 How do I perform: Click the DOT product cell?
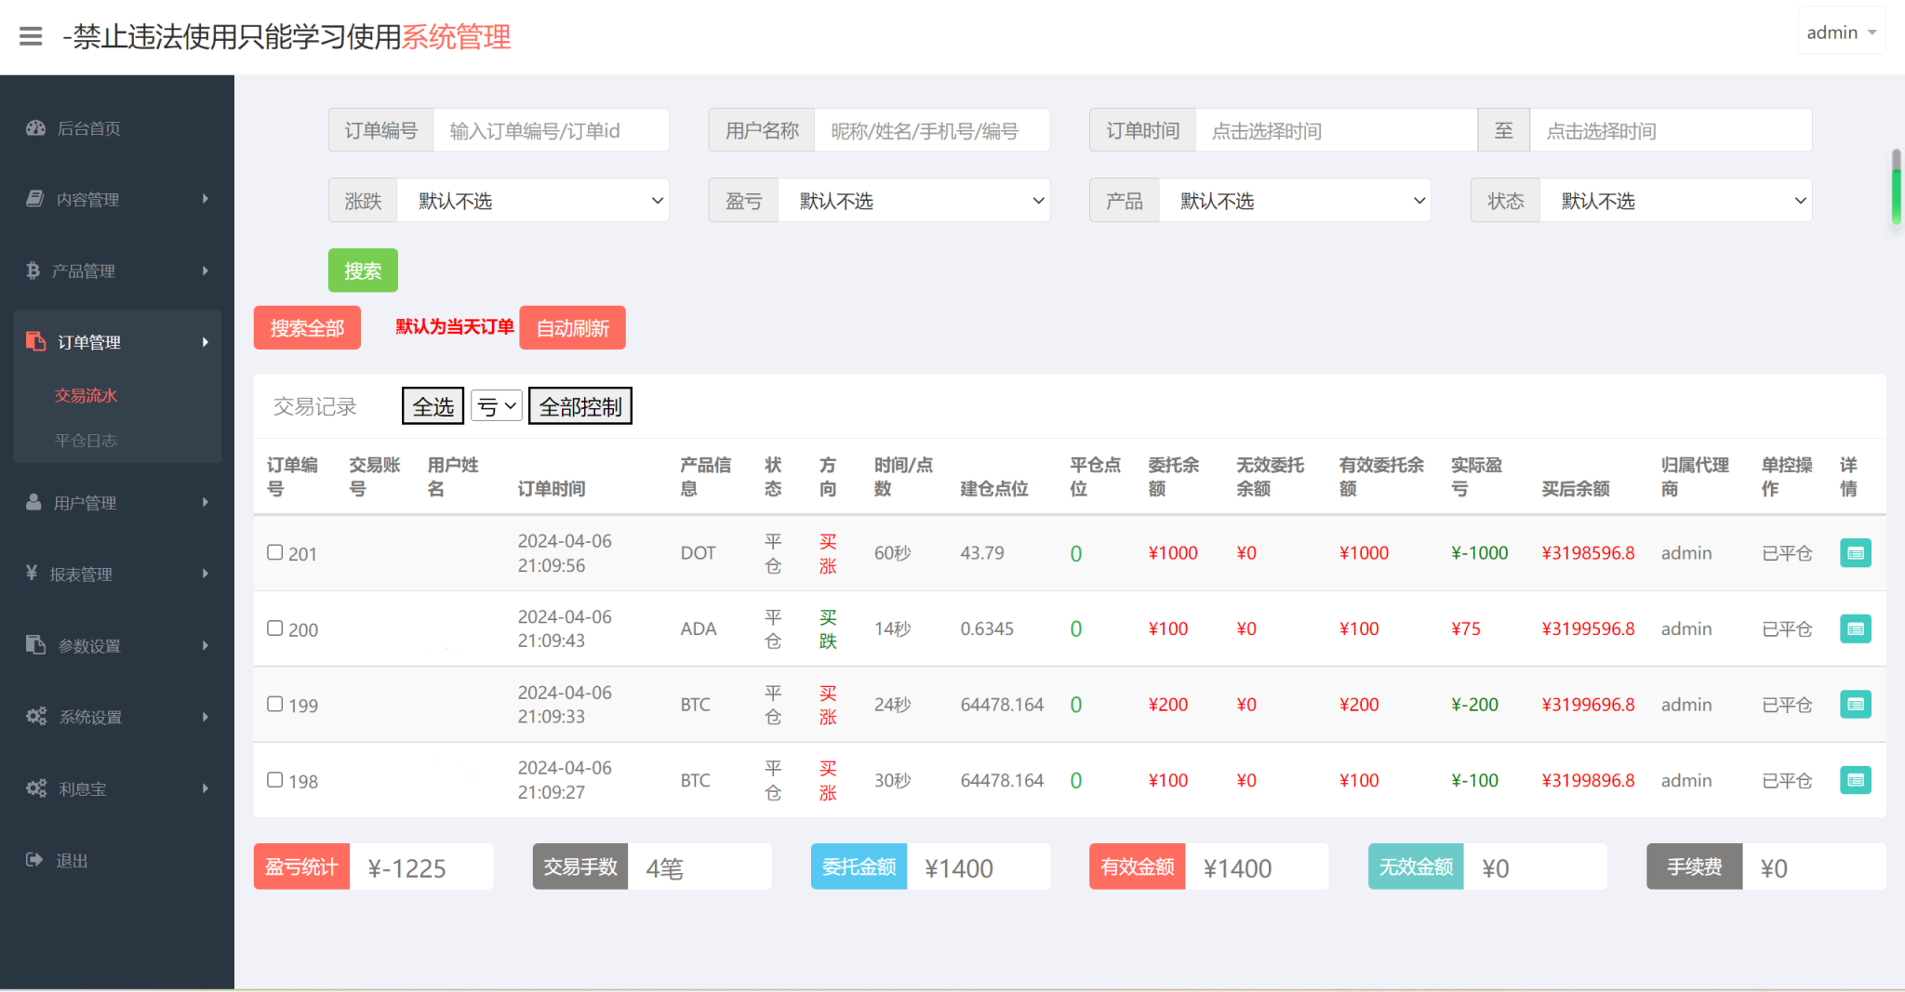698,553
